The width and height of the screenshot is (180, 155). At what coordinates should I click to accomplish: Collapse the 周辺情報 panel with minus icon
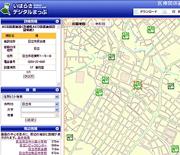coord(57,129)
